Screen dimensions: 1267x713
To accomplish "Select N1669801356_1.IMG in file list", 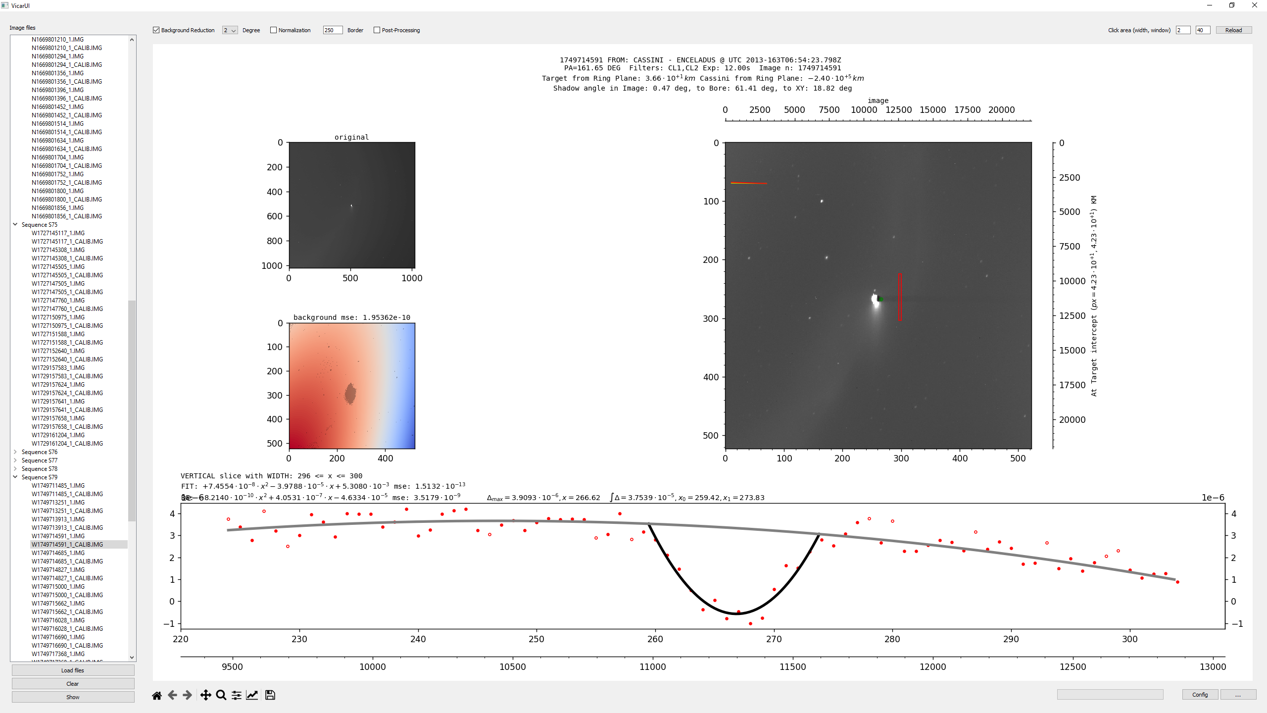I will point(57,73).
